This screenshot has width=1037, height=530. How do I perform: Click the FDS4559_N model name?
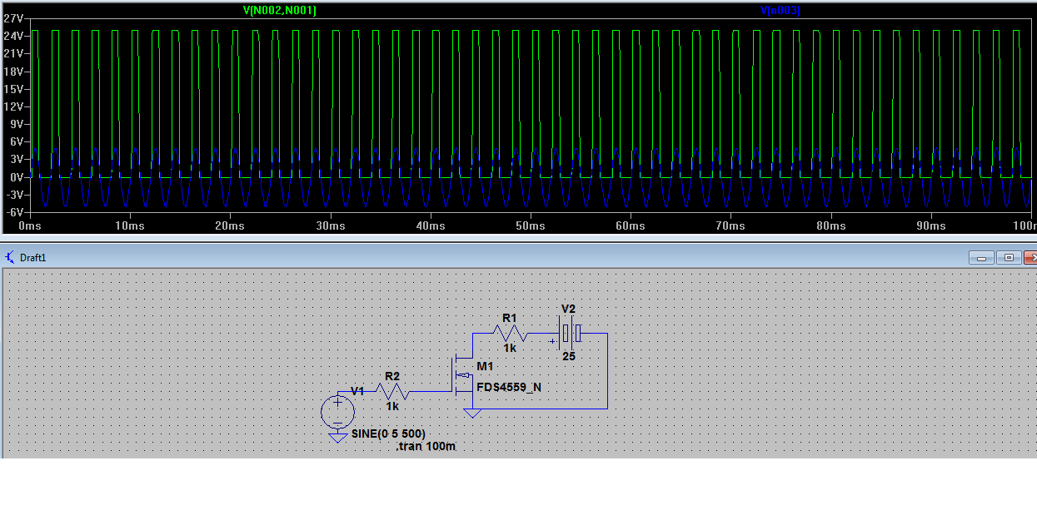click(509, 386)
